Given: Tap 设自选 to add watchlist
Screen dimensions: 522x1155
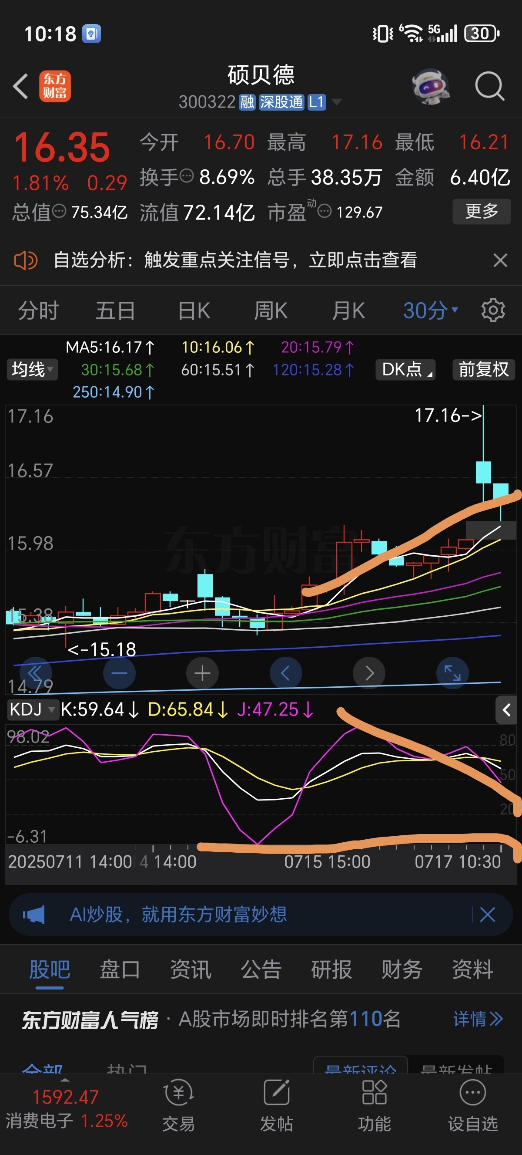Looking at the screenshot, I should (x=473, y=1105).
